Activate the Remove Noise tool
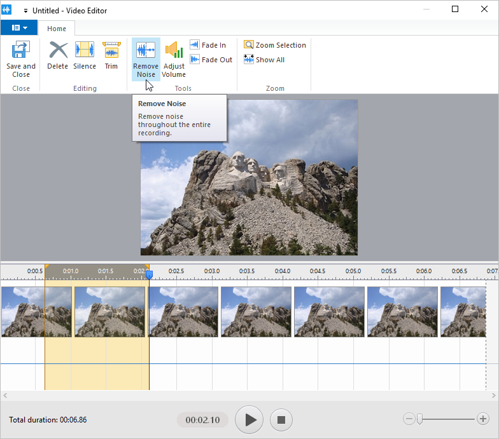 pyautogui.click(x=146, y=59)
